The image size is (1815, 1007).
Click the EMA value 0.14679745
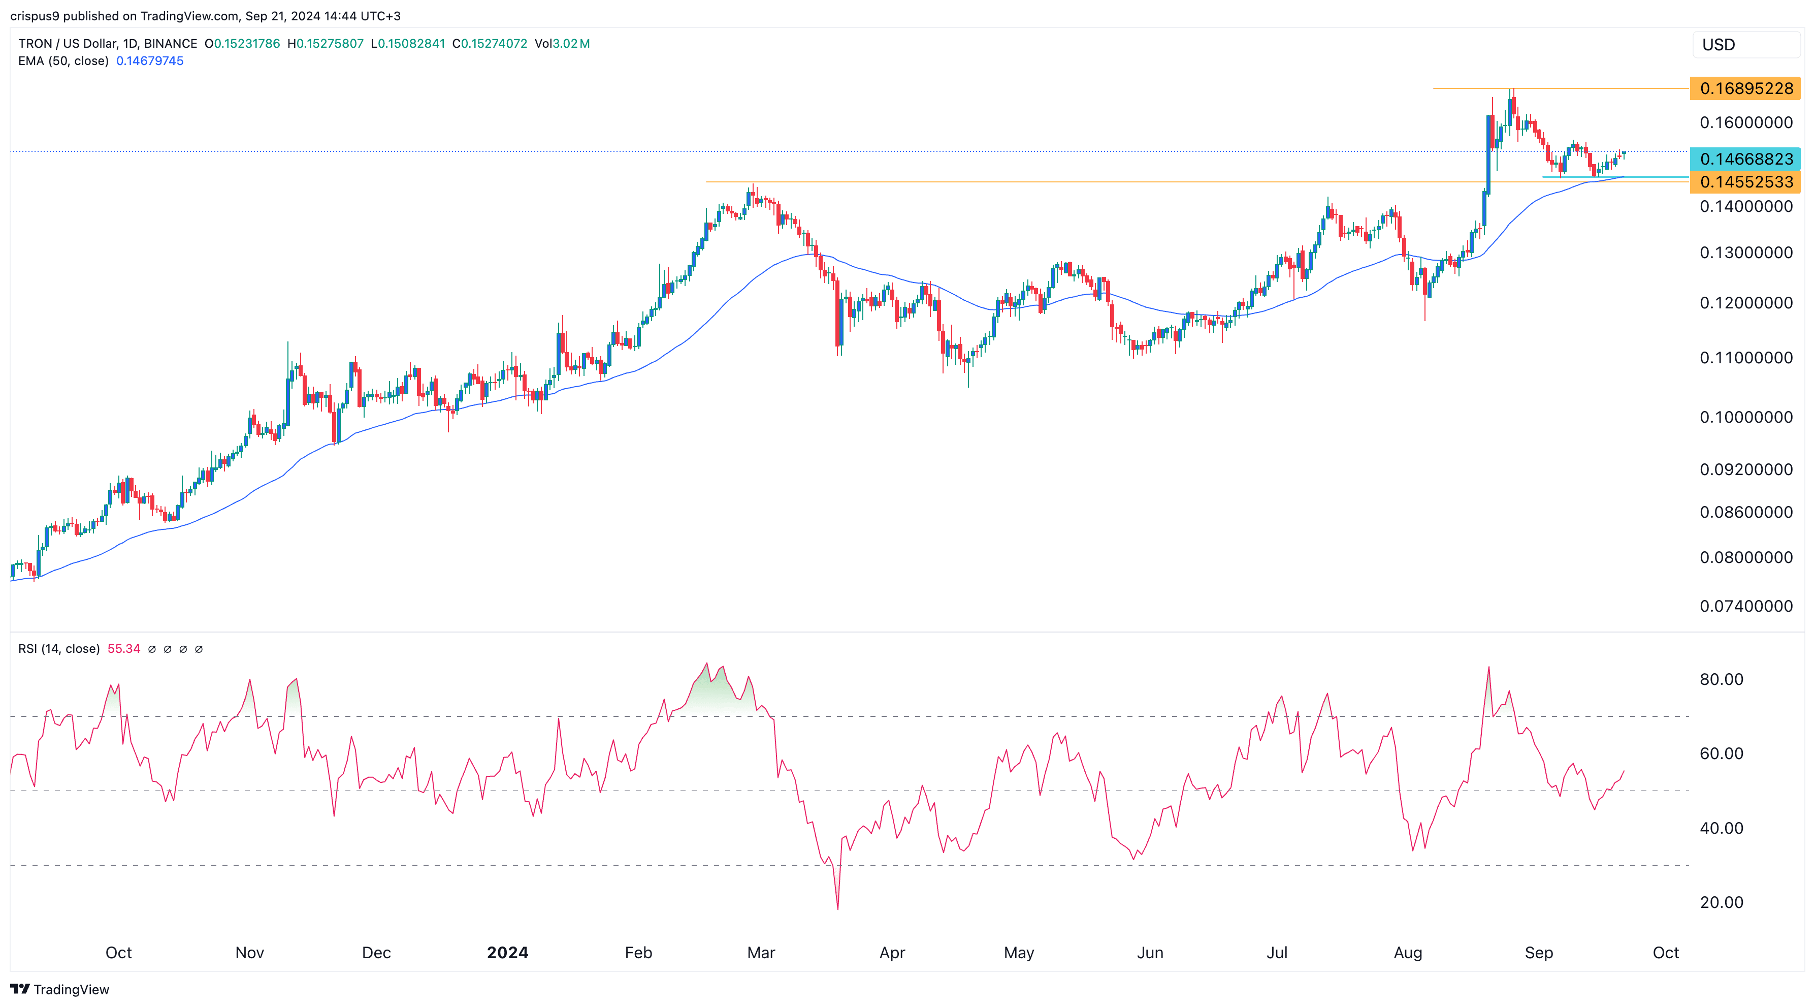(x=149, y=60)
